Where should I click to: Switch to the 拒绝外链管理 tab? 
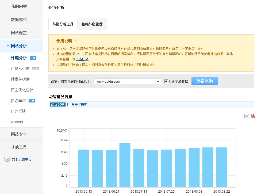[x=92, y=24]
